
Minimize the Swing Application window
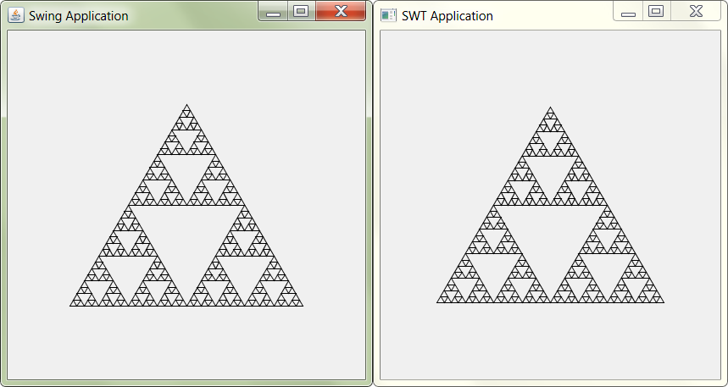coord(273,11)
